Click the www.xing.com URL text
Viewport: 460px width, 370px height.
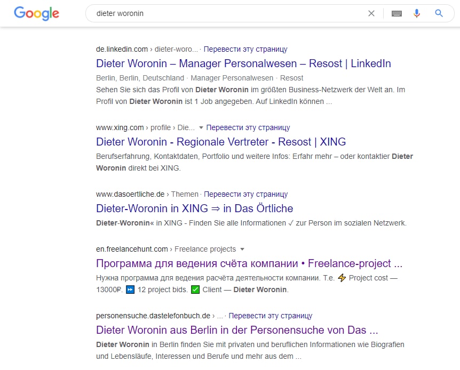(x=120, y=127)
